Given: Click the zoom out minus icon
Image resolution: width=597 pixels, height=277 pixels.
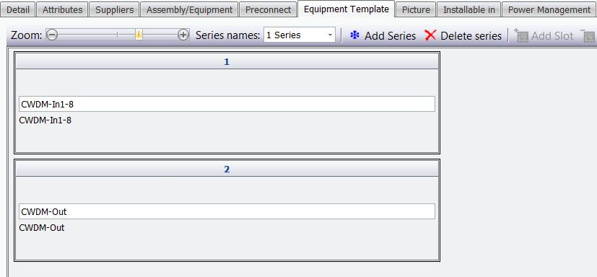Looking at the screenshot, I should pyautogui.click(x=52, y=35).
